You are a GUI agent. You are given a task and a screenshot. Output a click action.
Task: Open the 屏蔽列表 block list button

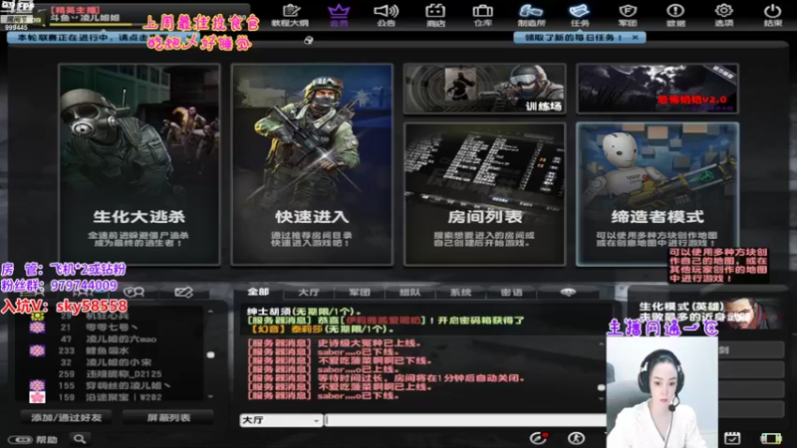coord(168,417)
